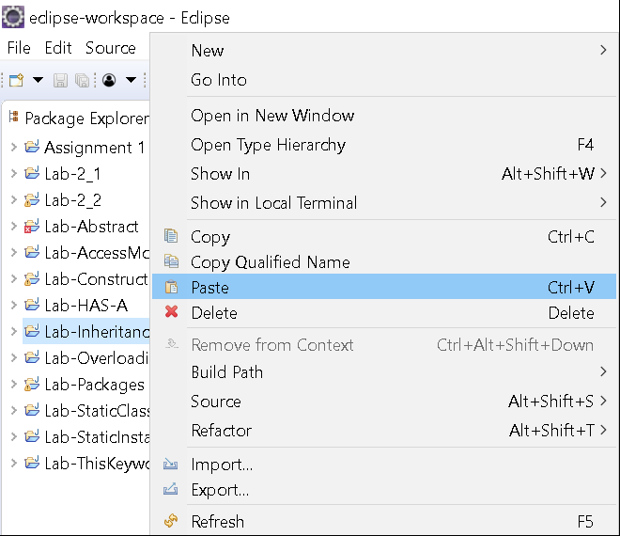
Task: Click the Package Explorer tab title
Action: point(87,118)
